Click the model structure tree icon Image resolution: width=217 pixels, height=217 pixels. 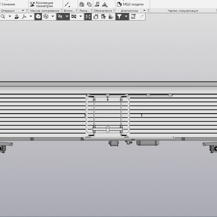tap(133, 16)
